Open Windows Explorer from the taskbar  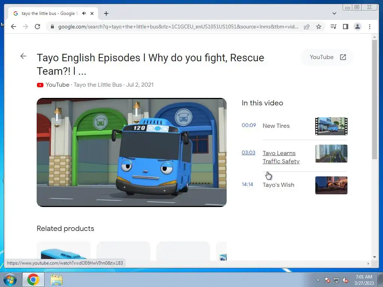[x=56, y=280]
